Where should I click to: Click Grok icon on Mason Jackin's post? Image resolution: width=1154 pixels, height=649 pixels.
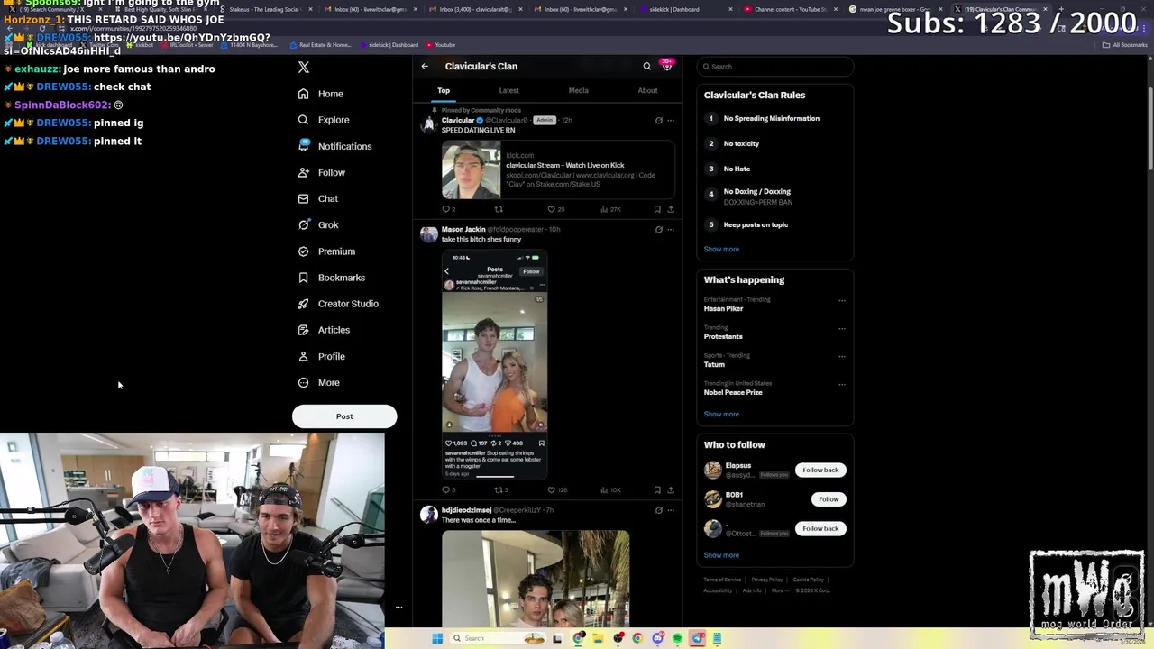tap(658, 230)
